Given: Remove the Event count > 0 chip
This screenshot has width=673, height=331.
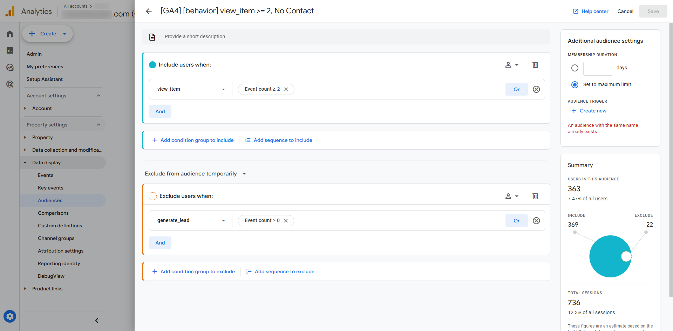Looking at the screenshot, I should (286, 221).
